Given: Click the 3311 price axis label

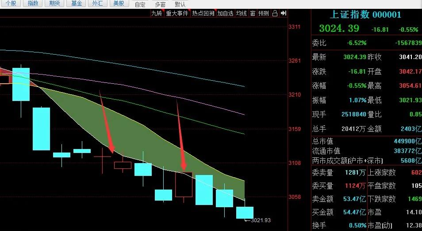Looking at the screenshot, I should click(294, 27).
